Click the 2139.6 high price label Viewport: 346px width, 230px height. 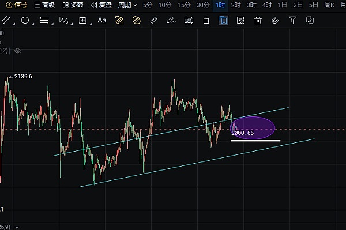tap(23, 77)
